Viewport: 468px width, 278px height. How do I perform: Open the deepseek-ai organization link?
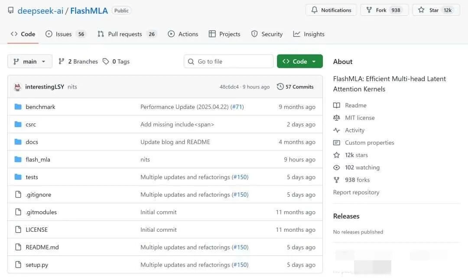[x=40, y=11]
